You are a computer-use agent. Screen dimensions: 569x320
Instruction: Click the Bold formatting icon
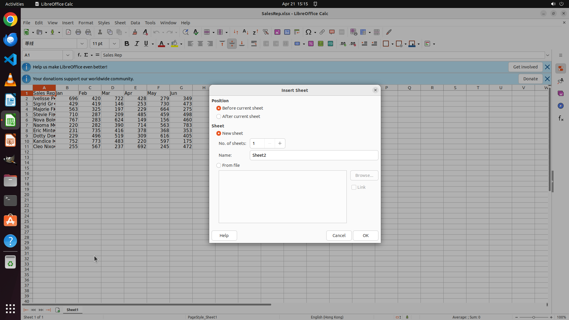click(127, 44)
